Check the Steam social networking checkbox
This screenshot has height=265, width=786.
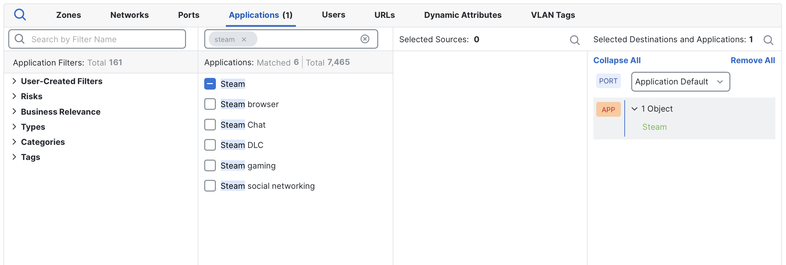point(210,186)
